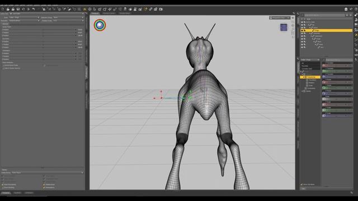This screenshot has width=358, height=201.
Task: Click Orientation X Rotation slider
Action: pyautogui.click(x=44, y=54)
